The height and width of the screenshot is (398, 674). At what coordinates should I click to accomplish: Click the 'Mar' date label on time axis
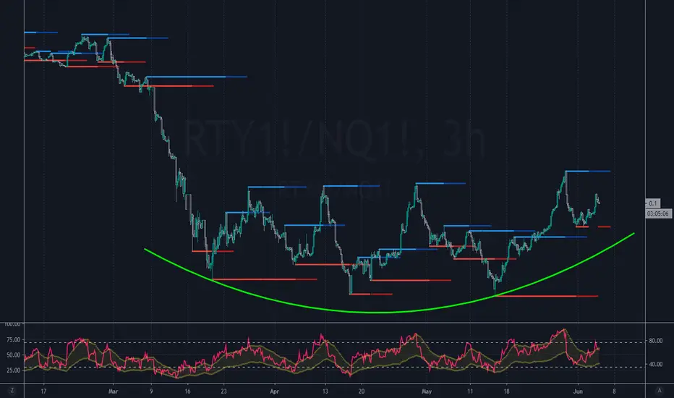tap(113, 391)
